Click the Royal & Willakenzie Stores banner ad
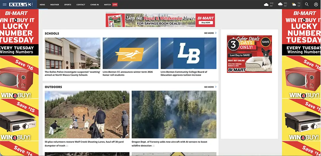 click(x=160, y=20)
